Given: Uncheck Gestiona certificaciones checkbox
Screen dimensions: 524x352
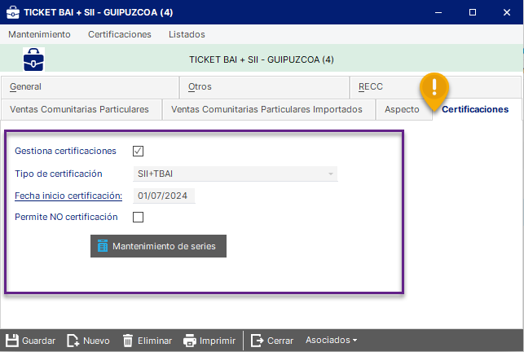Looking at the screenshot, I should click(x=138, y=151).
